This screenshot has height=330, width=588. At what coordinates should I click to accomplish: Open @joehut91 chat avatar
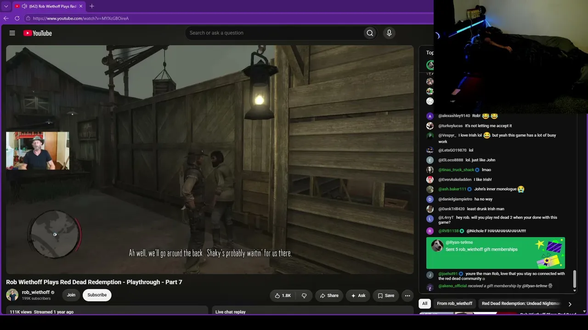click(430, 275)
